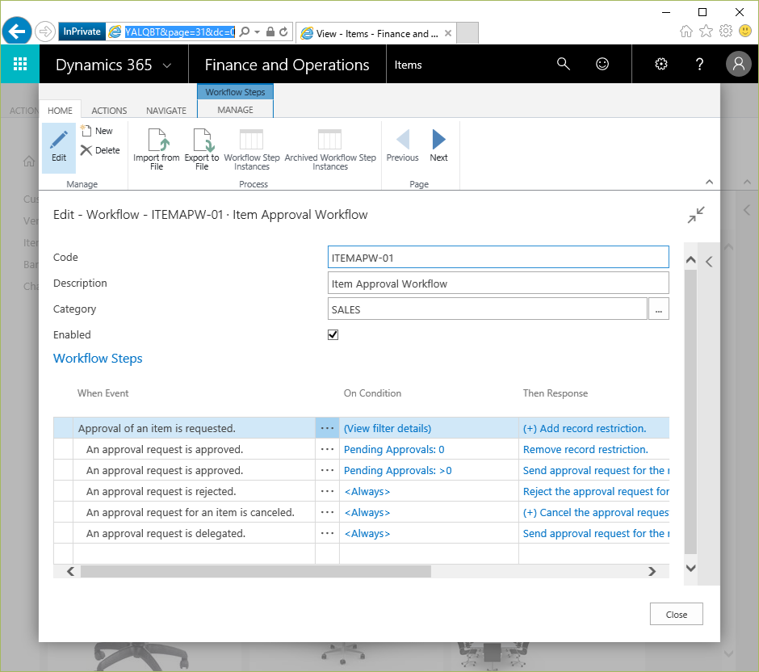Select 'An approval request is rejected.' cell
Viewport: 759px width, 672px height.
pyautogui.click(x=194, y=491)
